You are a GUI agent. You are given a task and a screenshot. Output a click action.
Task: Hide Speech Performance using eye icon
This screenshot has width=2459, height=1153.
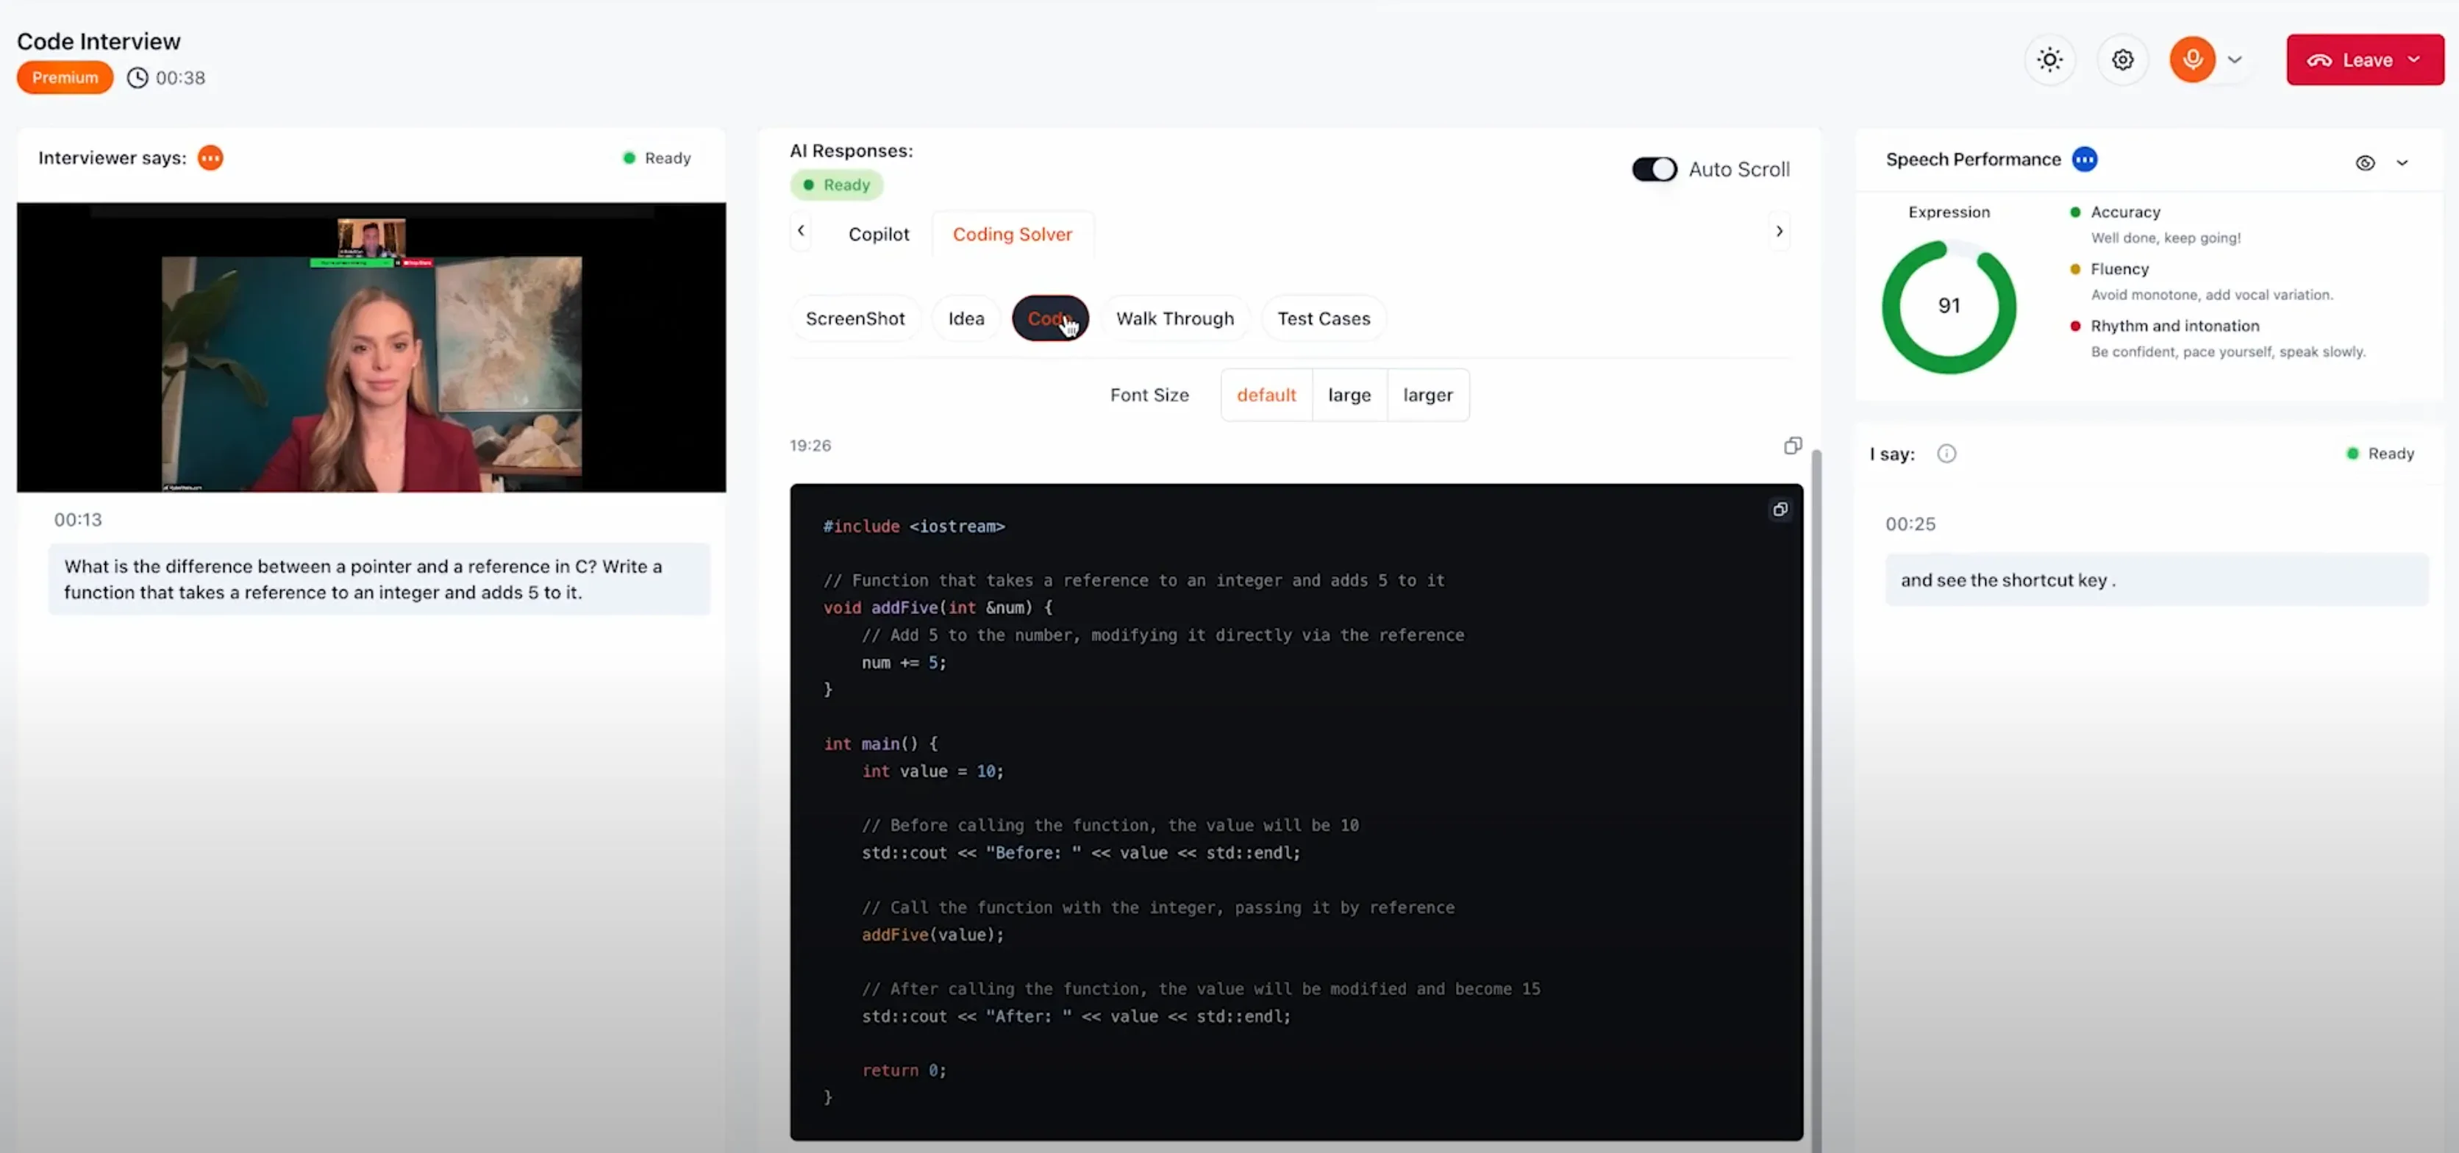pyautogui.click(x=2364, y=163)
